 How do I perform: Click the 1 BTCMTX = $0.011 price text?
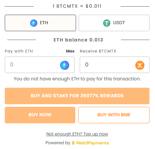pos(77,6)
